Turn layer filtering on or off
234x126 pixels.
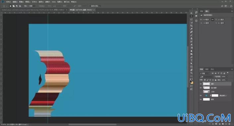tap(228, 73)
